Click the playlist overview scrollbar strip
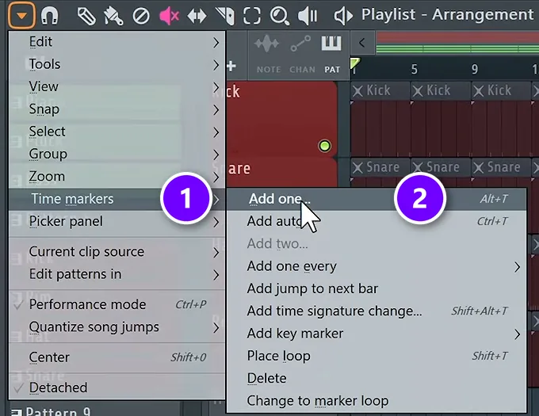This screenshot has height=416, width=539. tap(457, 43)
